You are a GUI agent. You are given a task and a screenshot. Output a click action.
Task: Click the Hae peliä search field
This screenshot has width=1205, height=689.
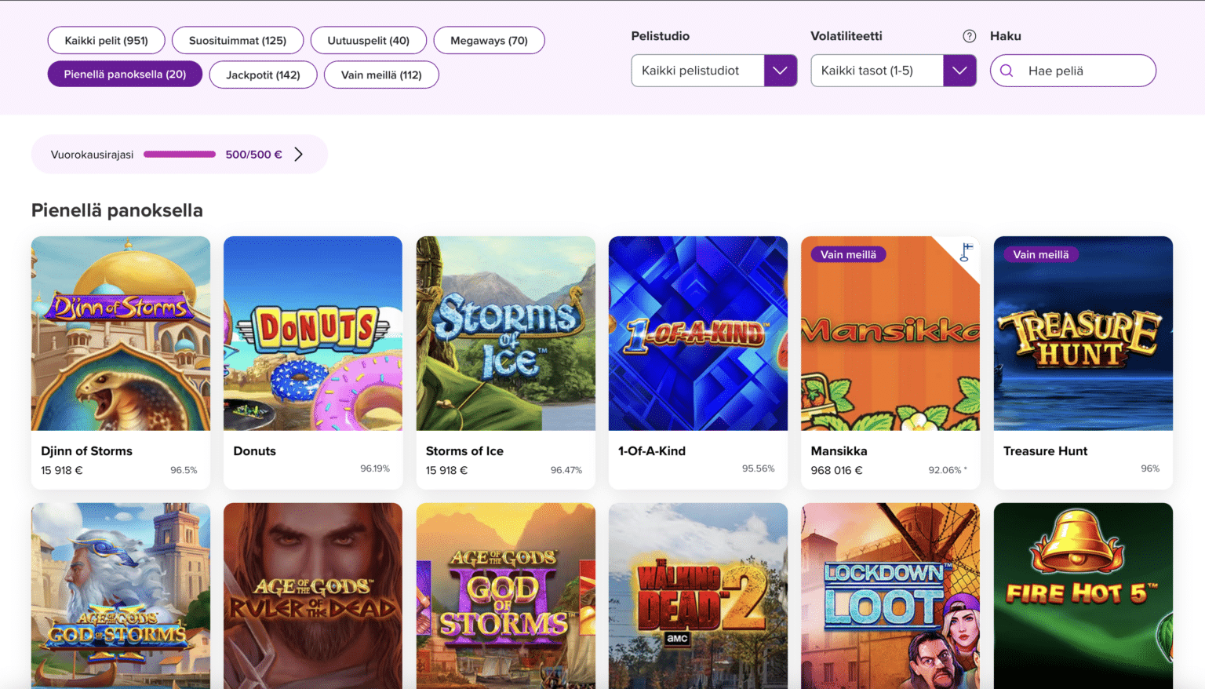click(1073, 71)
